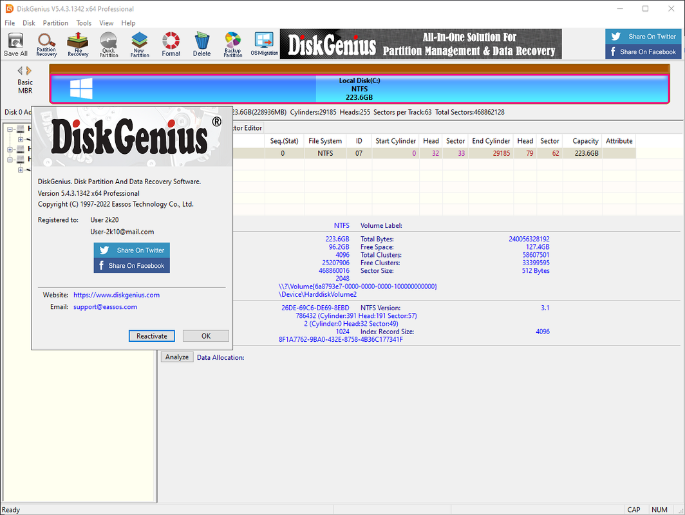Select the NTFS partition row in table
Image resolution: width=685 pixels, height=515 pixels.
click(x=433, y=153)
